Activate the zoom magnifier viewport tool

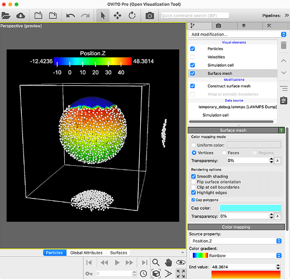pyautogui.click(x=156, y=262)
